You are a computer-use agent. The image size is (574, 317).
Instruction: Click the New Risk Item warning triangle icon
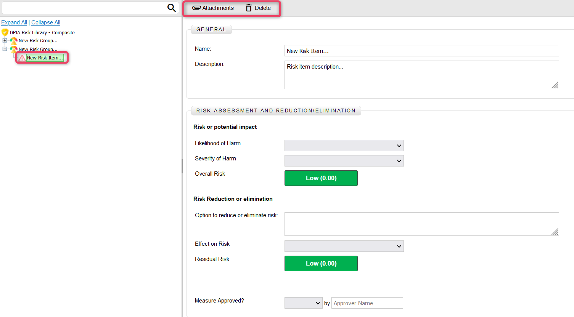tap(22, 58)
